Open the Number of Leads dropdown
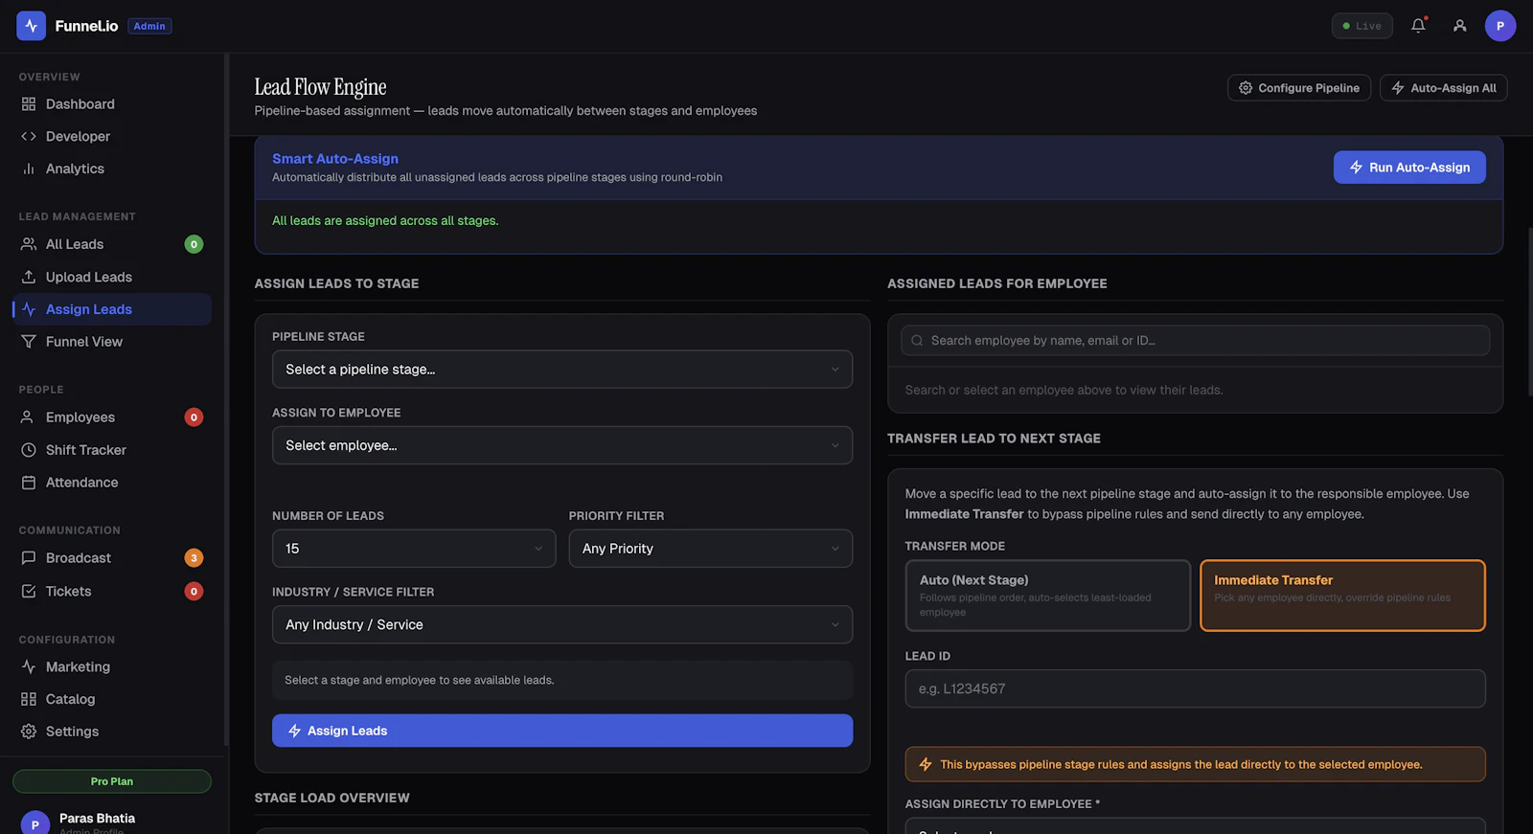1533x834 pixels. [x=414, y=549]
